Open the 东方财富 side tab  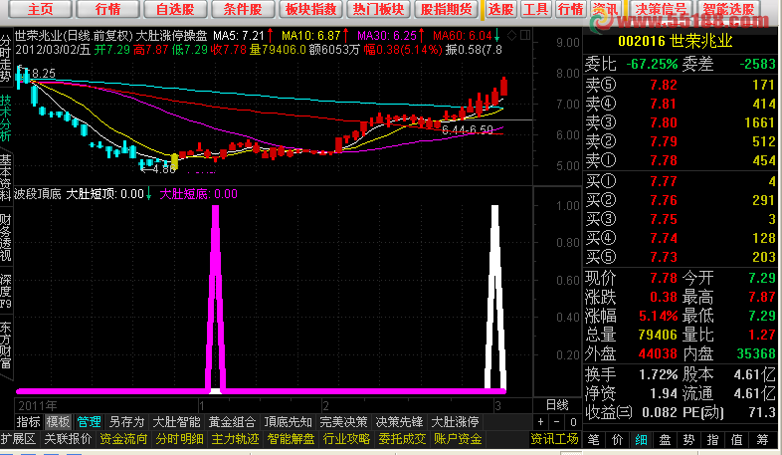(6, 345)
